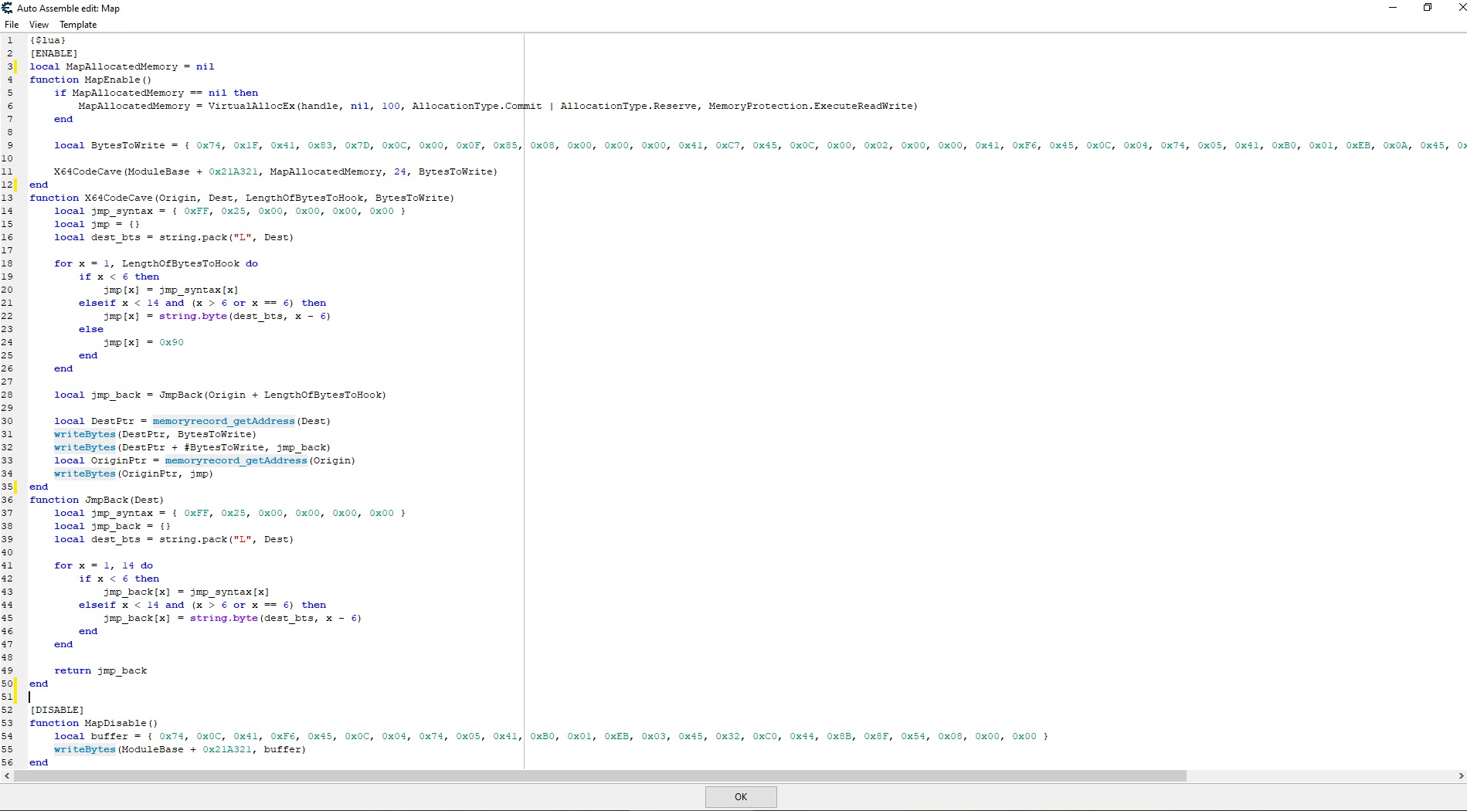
Task: Open the File menu
Action: pyautogui.click(x=12, y=25)
